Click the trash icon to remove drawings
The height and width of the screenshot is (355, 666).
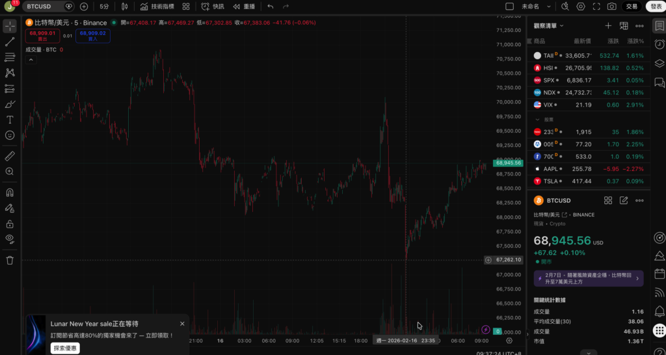tap(10, 260)
